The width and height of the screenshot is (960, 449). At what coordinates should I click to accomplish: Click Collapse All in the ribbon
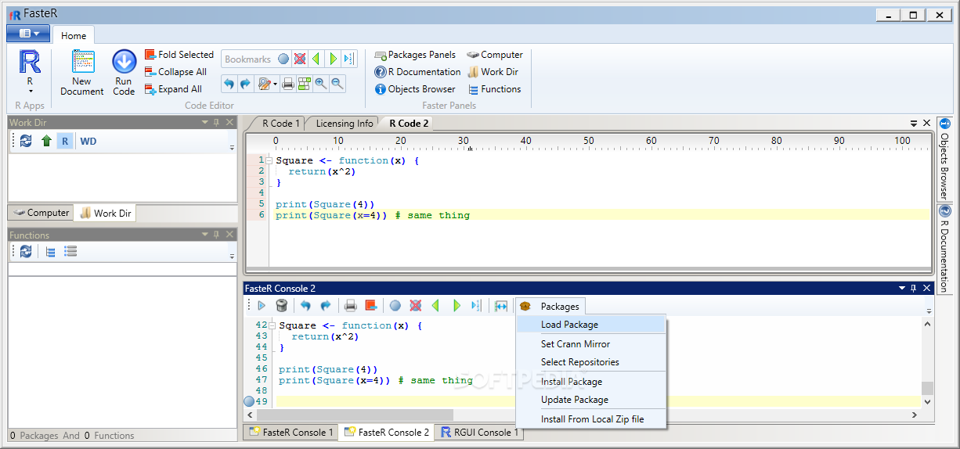(x=175, y=72)
